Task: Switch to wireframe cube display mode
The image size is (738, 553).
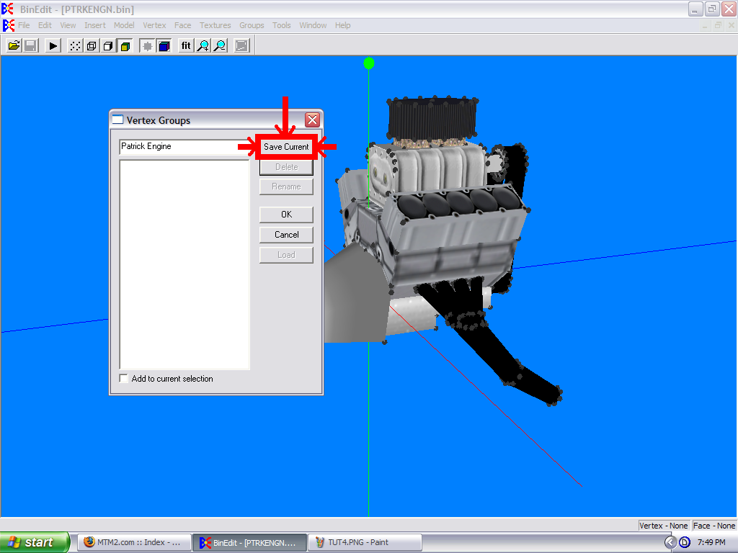Action: (92, 45)
